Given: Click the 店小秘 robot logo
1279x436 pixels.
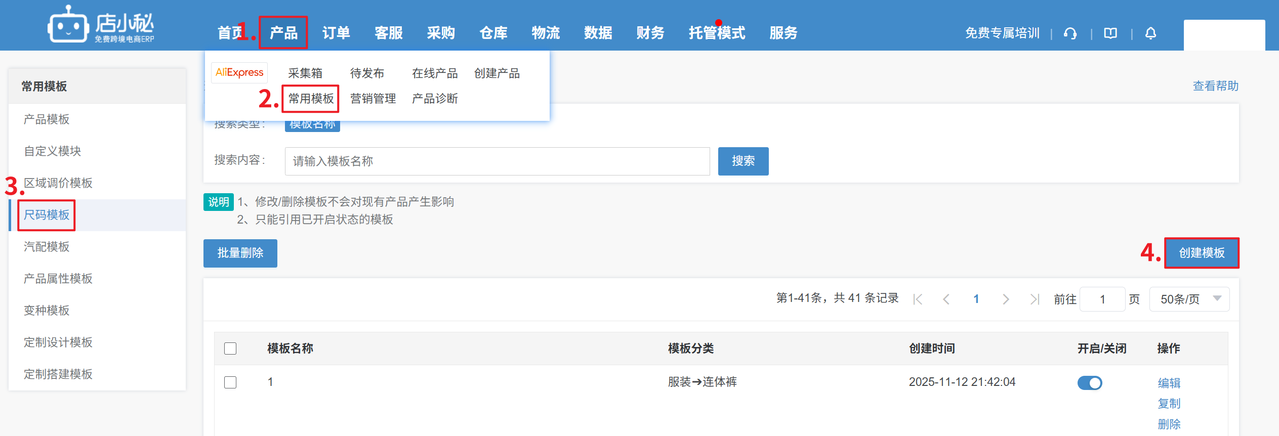Looking at the screenshot, I should [68, 25].
